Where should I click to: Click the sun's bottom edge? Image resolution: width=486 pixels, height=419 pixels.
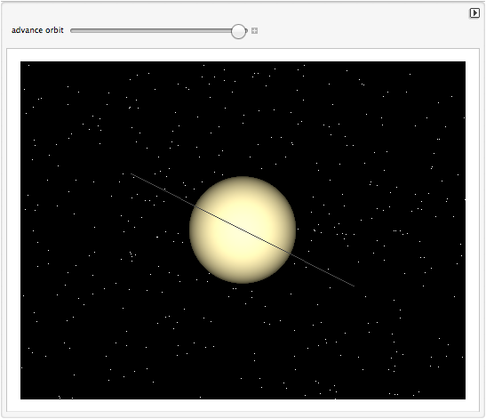pyautogui.click(x=243, y=283)
